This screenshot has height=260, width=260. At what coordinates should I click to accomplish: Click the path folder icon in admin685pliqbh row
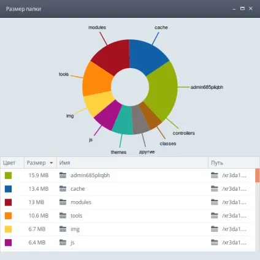point(215,175)
